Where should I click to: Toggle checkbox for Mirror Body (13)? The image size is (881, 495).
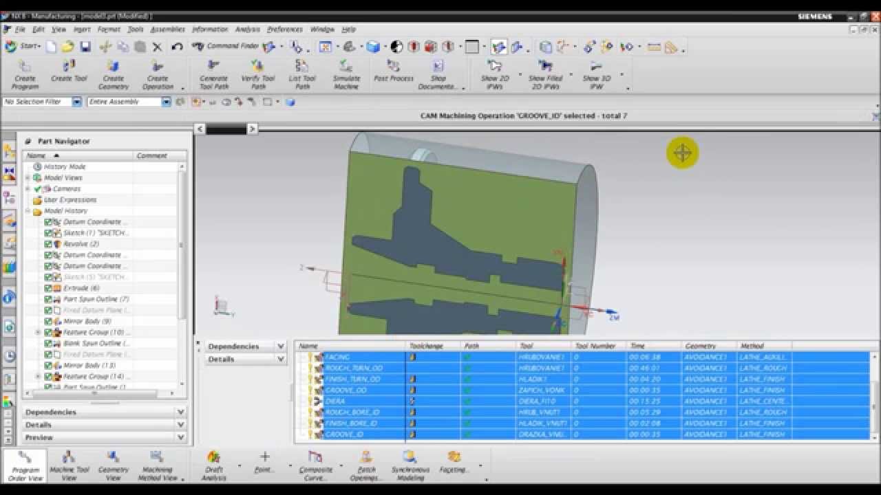(x=48, y=365)
